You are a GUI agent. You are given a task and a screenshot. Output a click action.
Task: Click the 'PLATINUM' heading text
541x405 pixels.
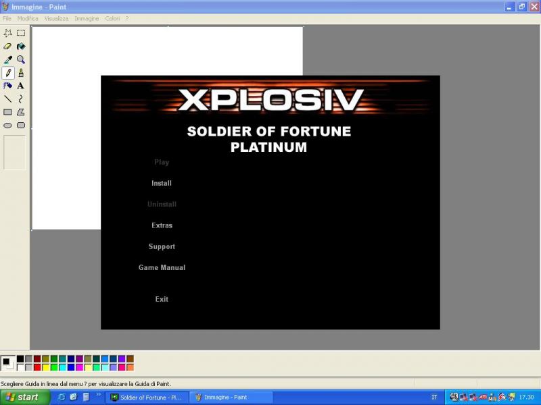(x=268, y=147)
